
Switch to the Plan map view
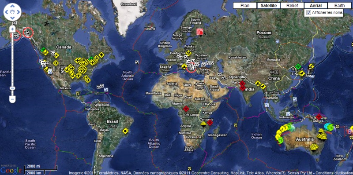pos(245,6)
